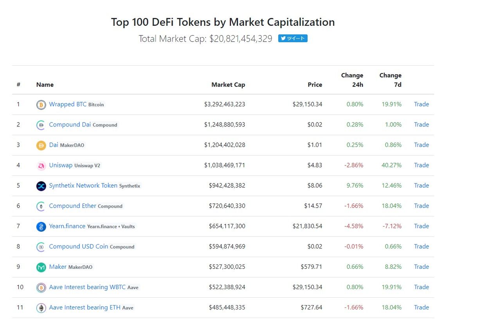Click the Dai MakerDAO coin icon
This screenshot has width=501, height=320.
41,146
